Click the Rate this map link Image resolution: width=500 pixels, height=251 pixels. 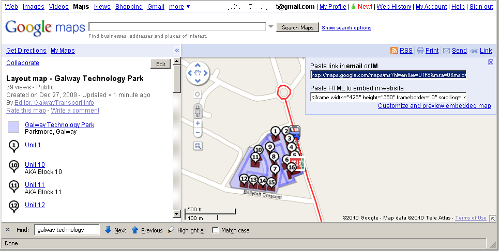pos(26,111)
